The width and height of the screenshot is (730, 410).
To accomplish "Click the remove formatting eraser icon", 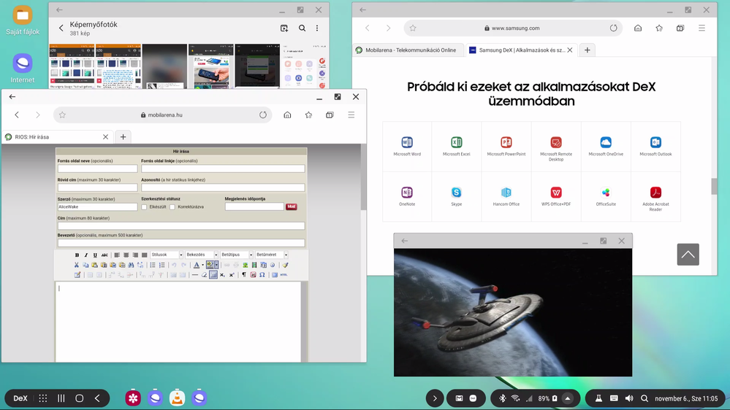I will click(204, 275).
